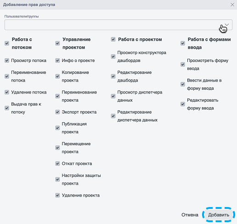Click the Удаление потока label text
This screenshot has height=224, width=237.
coord(29,92)
